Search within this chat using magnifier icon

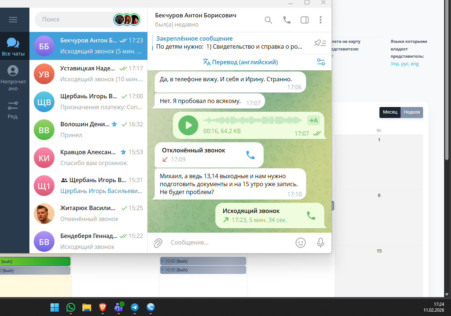tap(268, 20)
